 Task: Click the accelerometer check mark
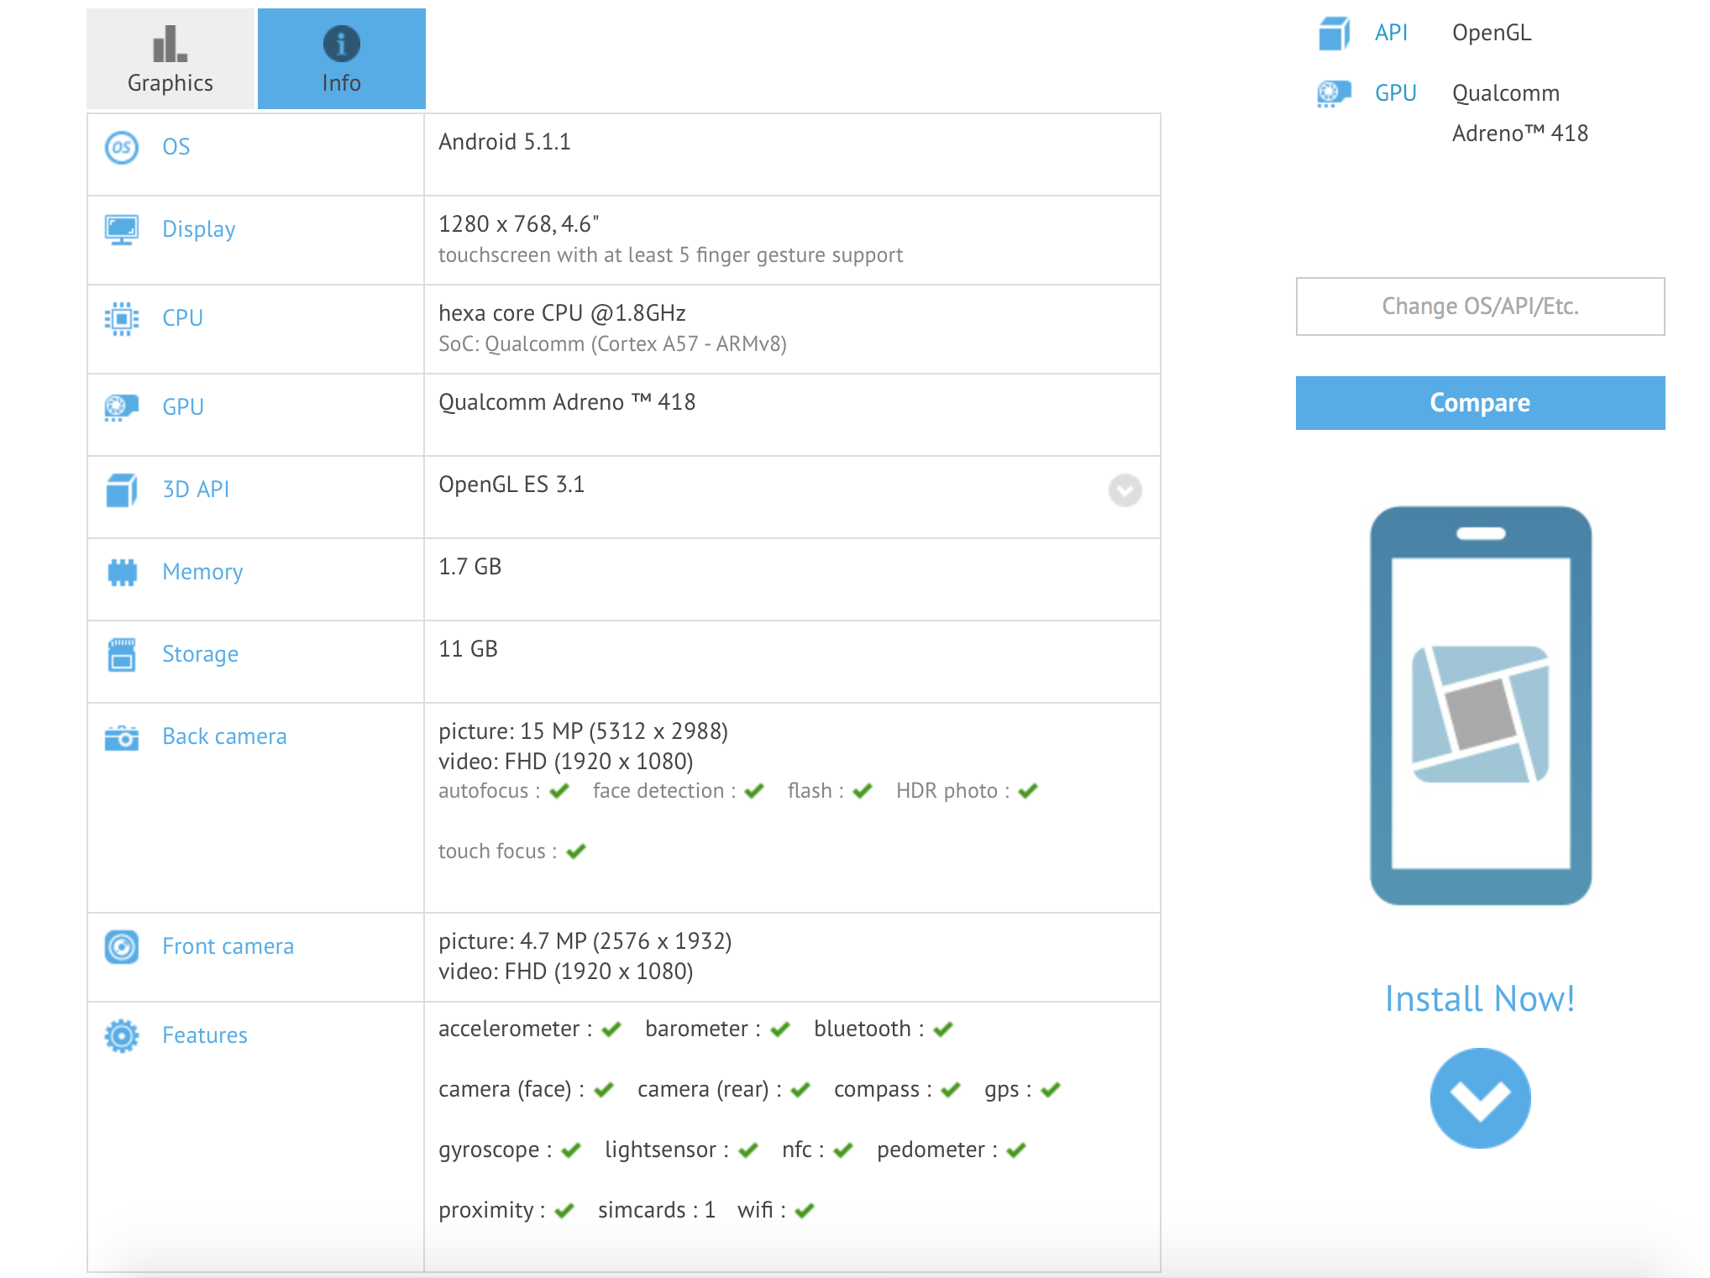tap(611, 1029)
